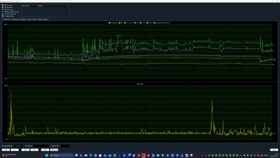280x158 pixels.
Task: Open Outlook from taskbar
Action: [x=105, y=155]
